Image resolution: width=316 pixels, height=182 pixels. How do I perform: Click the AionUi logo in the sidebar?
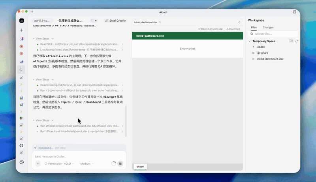pos(22,21)
